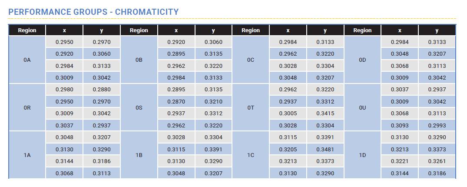Choose the 0T region cell
The height and width of the screenshot is (187, 467).
pyautogui.click(x=251, y=107)
